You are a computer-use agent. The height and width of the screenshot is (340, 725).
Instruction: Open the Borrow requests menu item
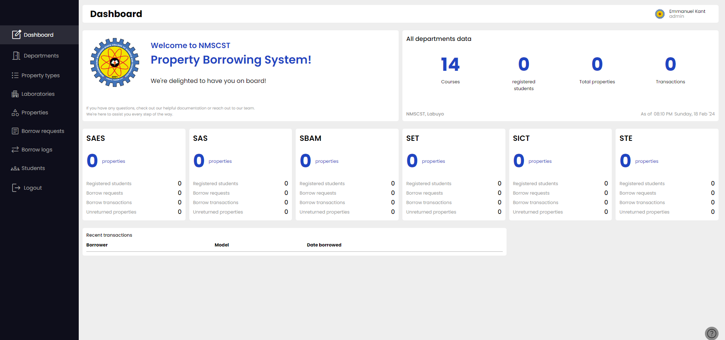(x=43, y=131)
